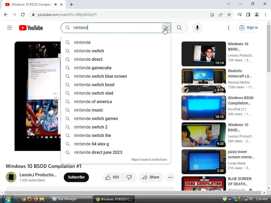Choose 'nintendo music' suggestion

tap(116, 110)
